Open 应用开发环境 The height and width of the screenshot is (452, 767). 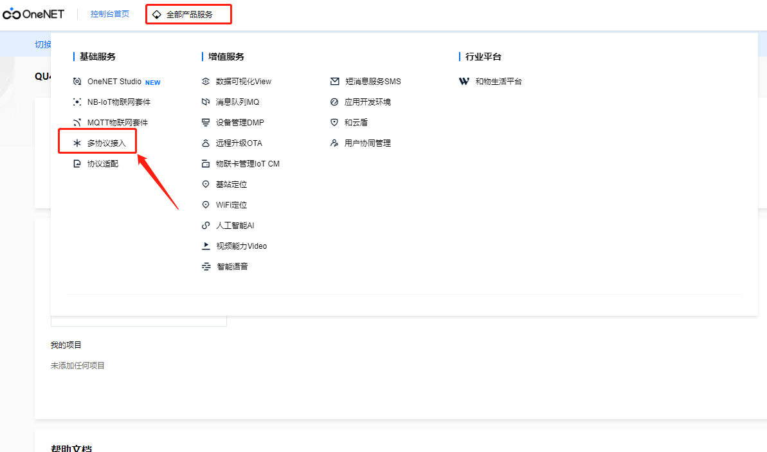(x=368, y=102)
